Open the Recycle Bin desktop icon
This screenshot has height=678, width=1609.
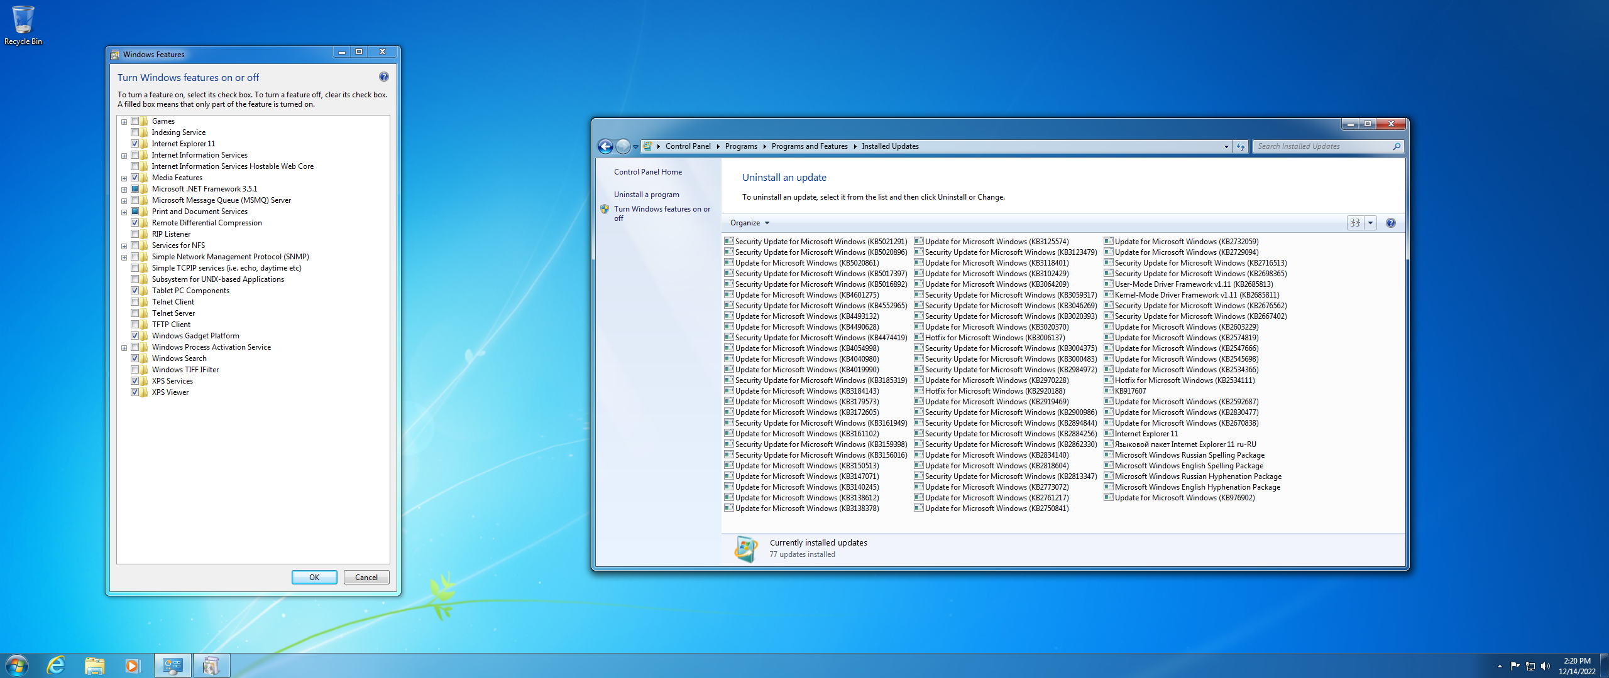pyautogui.click(x=23, y=25)
